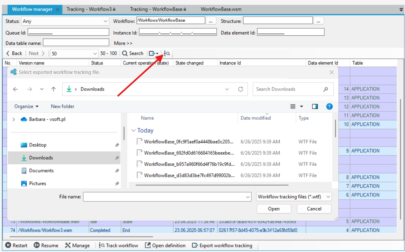Open the Workflow tracking files type dropdown
The image size is (405, 252).
click(294, 197)
